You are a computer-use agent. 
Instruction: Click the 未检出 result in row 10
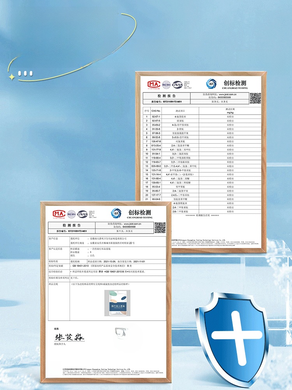tap(230, 154)
